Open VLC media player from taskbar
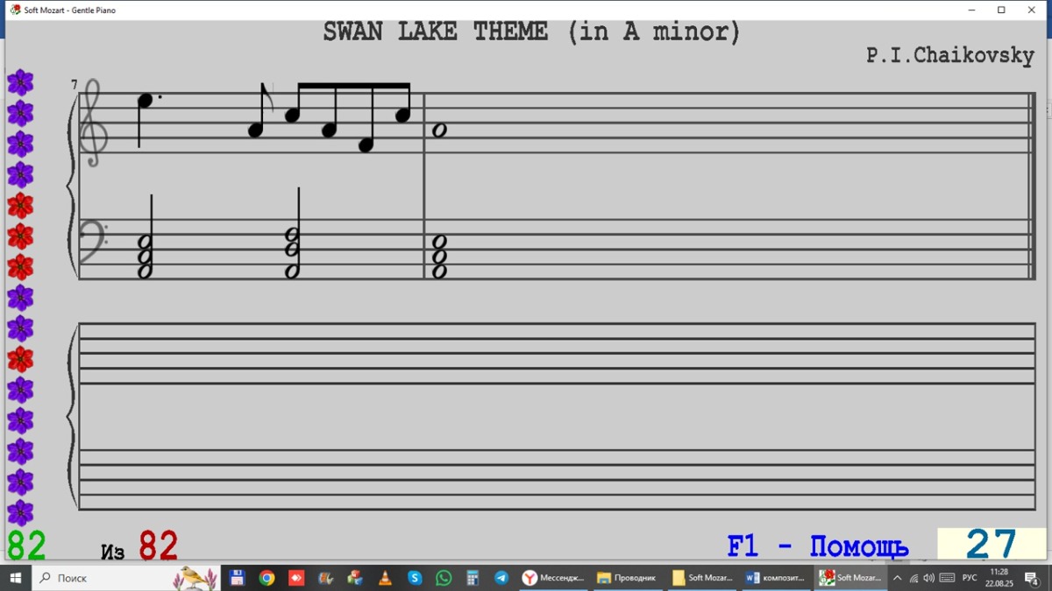 tap(385, 578)
